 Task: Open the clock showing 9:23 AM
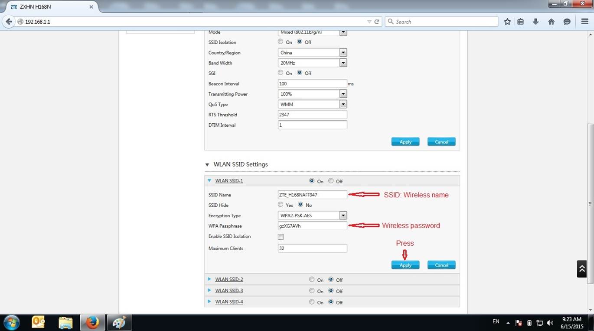coord(572,323)
